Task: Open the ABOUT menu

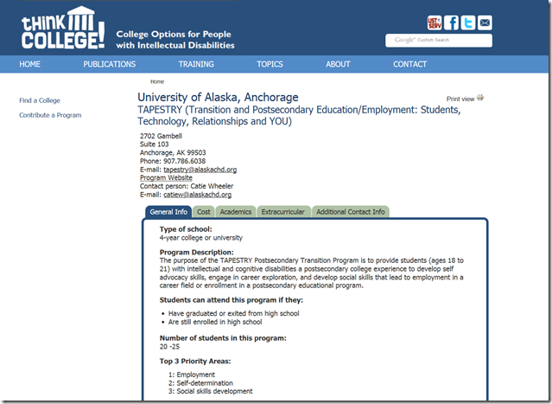Action: (x=338, y=64)
